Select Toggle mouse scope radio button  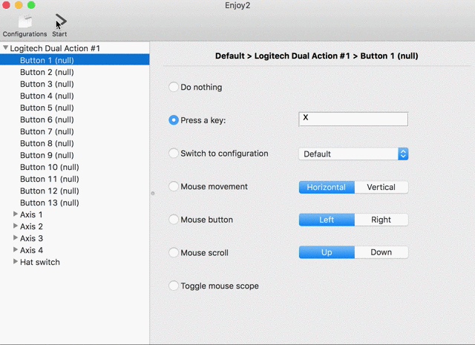pos(173,286)
